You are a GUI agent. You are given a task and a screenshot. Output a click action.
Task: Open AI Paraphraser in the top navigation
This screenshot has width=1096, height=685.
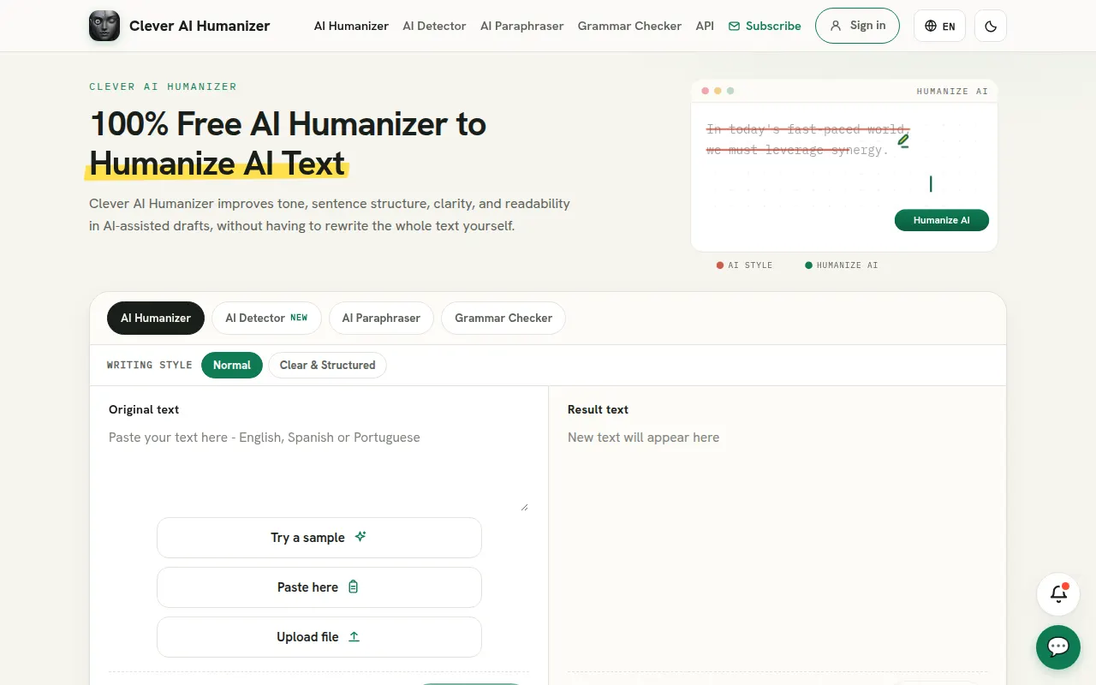coord(521,26)
